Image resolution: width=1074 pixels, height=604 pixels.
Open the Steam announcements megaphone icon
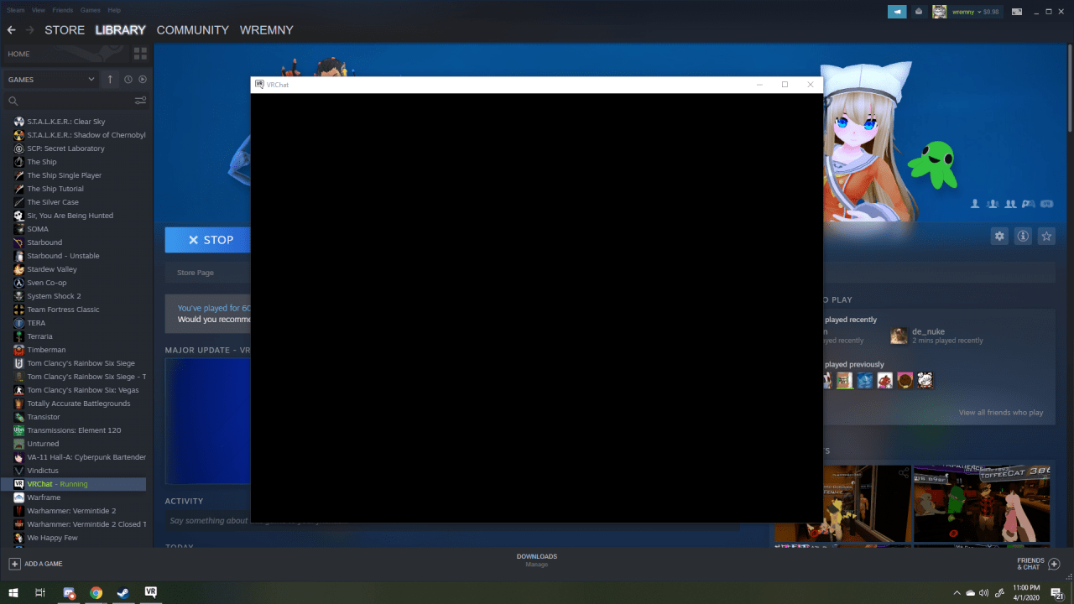click(897, 12)
